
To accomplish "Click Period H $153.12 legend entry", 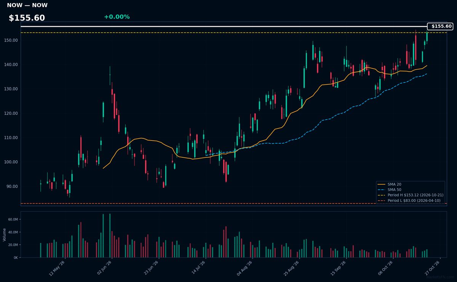I will [x=411, y=195].
